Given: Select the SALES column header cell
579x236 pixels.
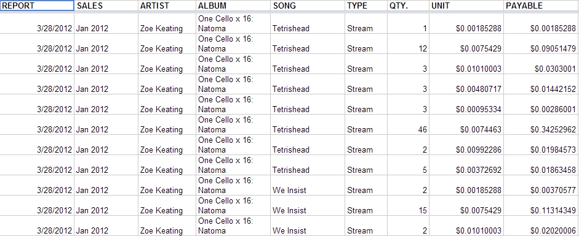Looking at the screenshot, I should pos(106,6).
